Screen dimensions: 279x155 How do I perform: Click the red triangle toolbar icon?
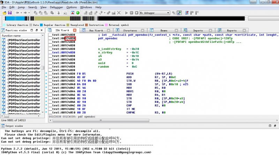point(73,13)
